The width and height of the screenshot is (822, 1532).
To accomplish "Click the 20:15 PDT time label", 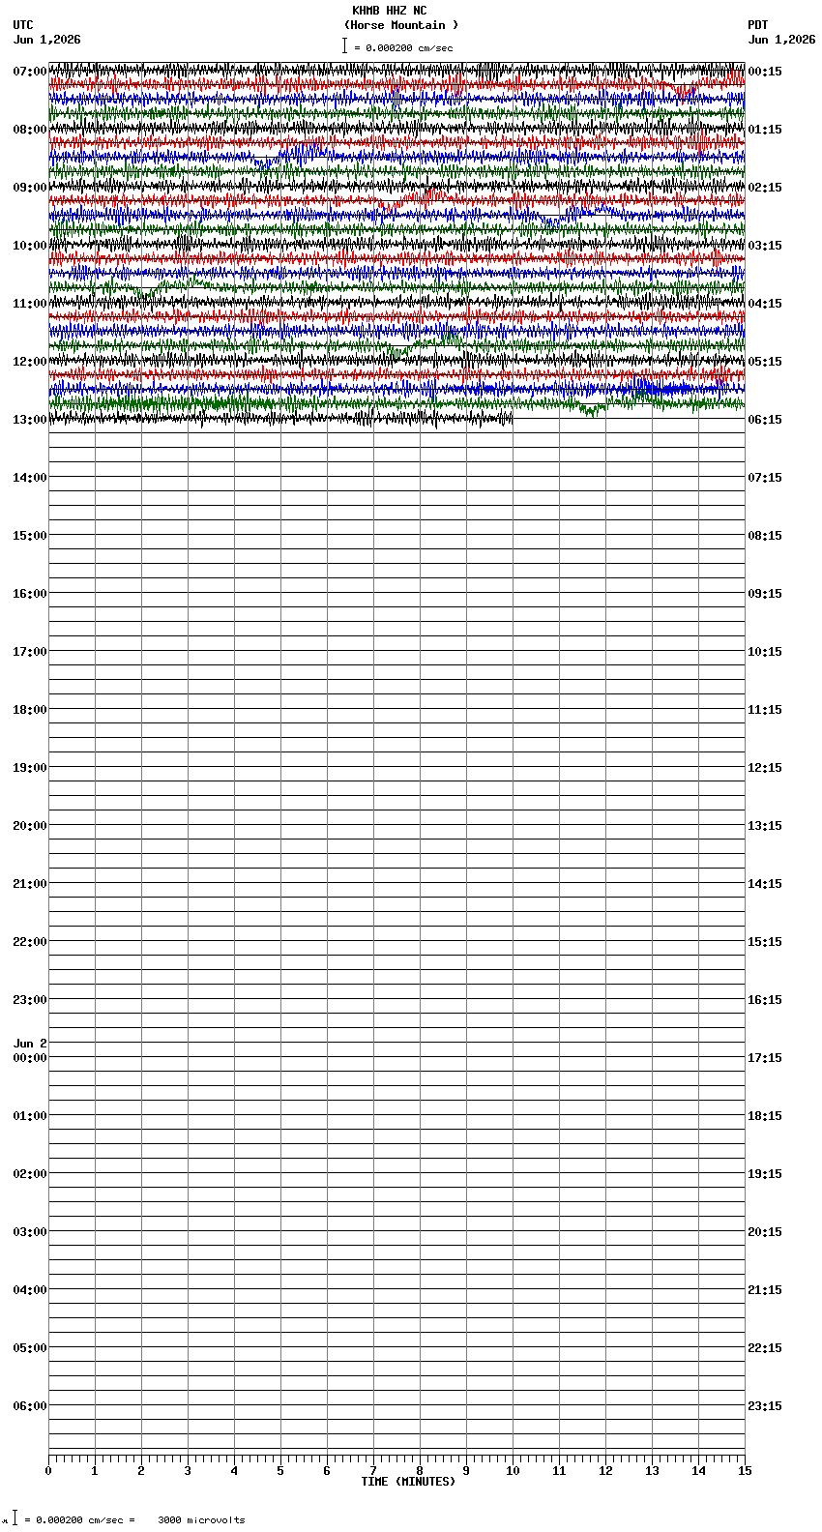I will (x=765, y=1232).
